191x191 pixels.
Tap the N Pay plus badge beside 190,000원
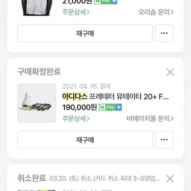coord(110,107)
